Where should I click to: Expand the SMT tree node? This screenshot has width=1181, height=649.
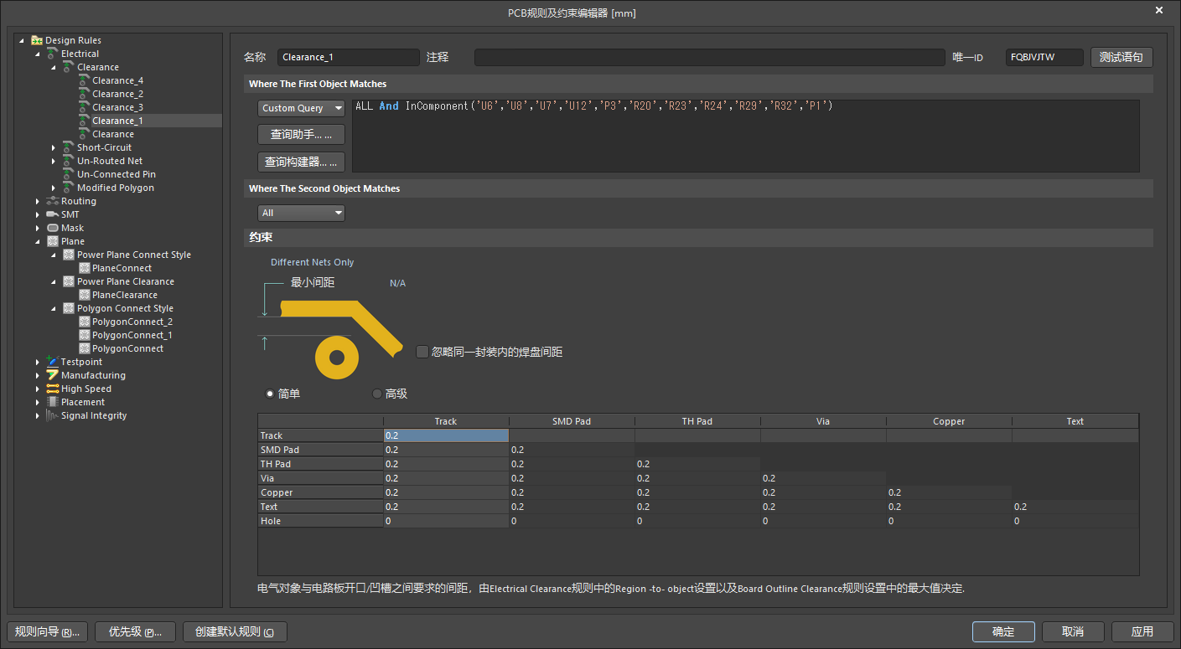(x=38, y=214)
